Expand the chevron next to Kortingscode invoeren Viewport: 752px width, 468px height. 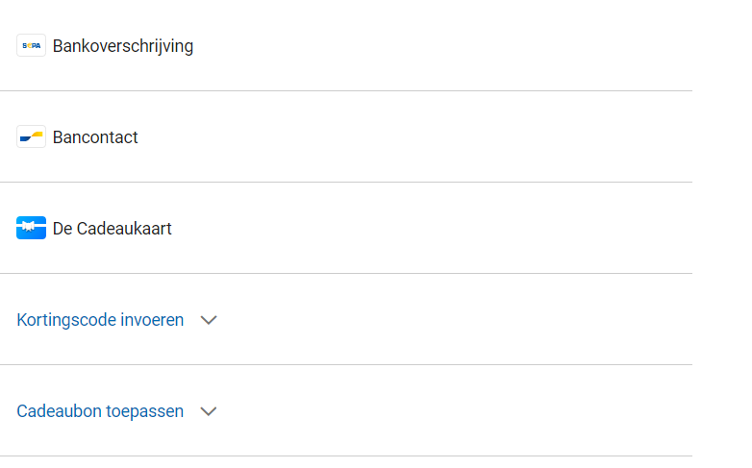(209, 320)
